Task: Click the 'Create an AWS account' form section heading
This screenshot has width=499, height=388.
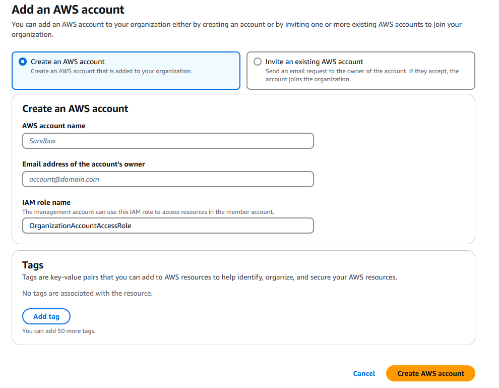Action: tap(75, 108)
